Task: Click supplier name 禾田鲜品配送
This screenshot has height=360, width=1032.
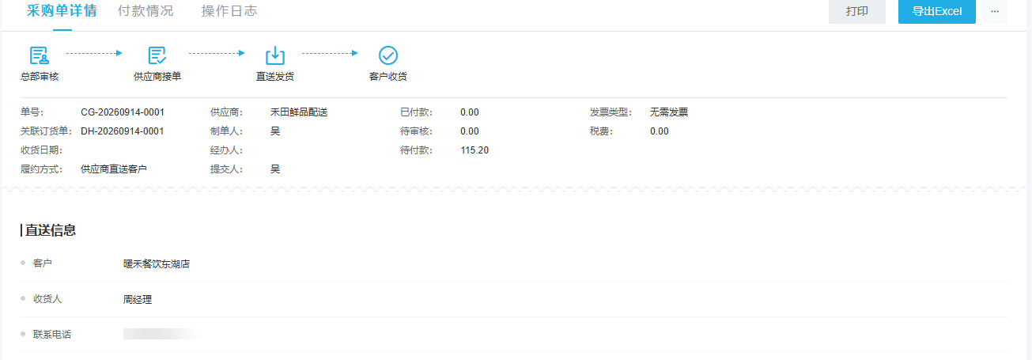Action: pyautogui.click(x=299, y=112)
